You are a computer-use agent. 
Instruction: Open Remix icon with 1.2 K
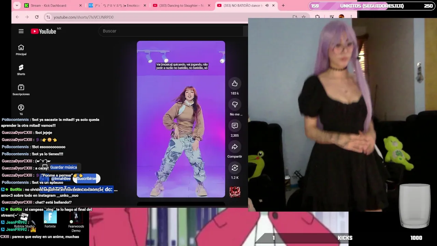coord(235,168)
